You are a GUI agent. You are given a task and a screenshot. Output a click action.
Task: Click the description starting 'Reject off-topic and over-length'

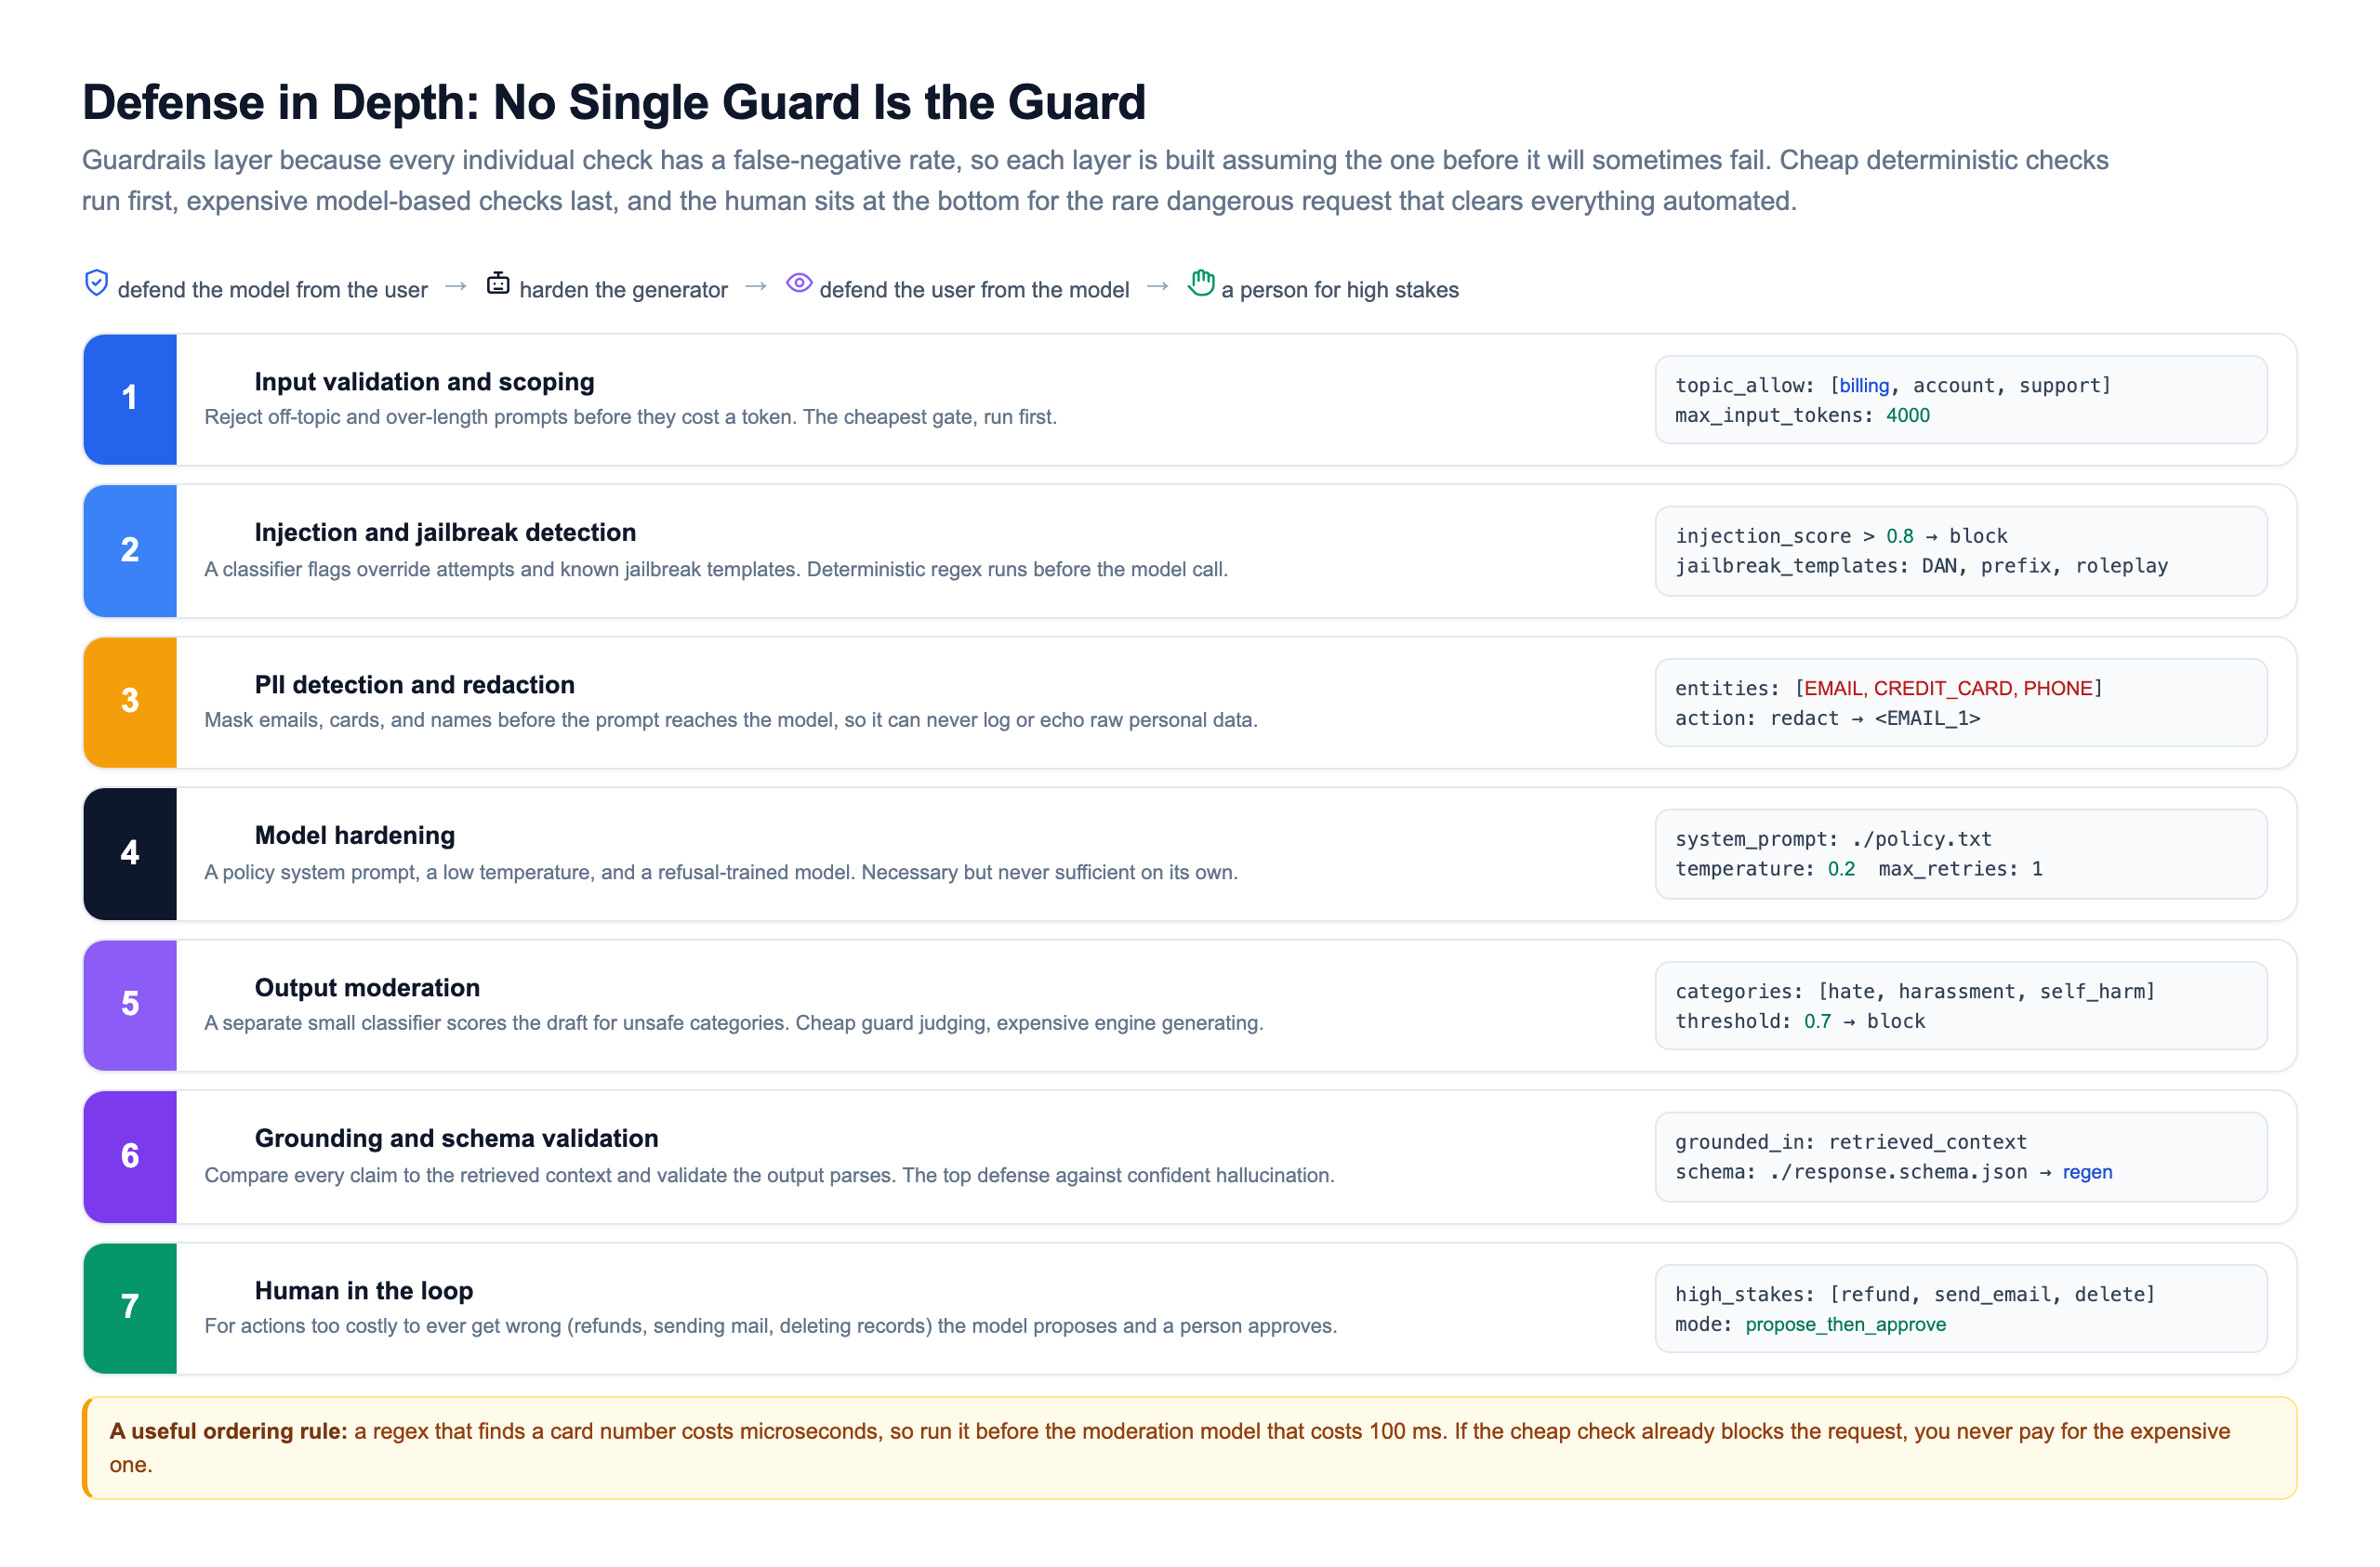pos(630,417)
